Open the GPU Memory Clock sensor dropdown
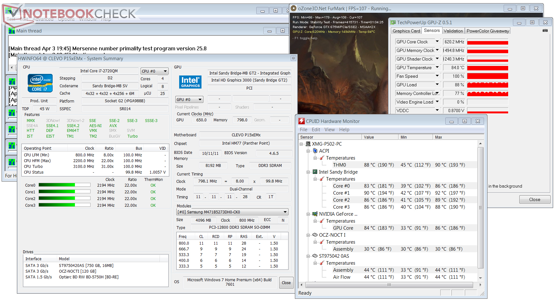 tap(437, 50)
